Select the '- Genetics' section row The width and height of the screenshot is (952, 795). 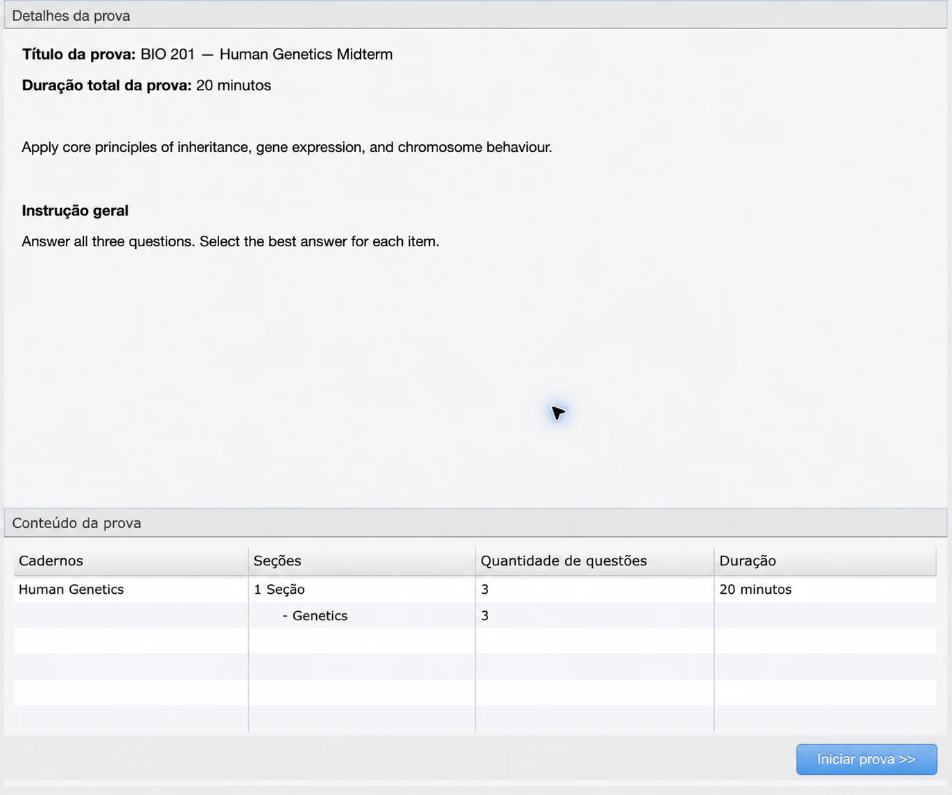pyautogui.click(x=362, y=615)
